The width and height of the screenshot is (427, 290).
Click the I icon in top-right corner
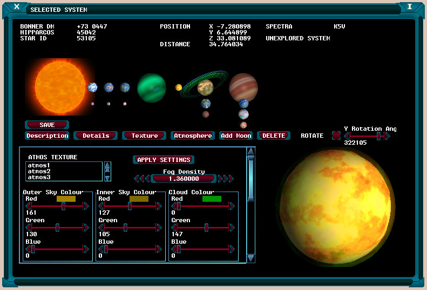tap(410, 7)
